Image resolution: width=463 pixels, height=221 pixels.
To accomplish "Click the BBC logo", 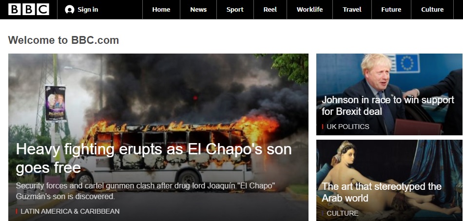I will [29, 9].
